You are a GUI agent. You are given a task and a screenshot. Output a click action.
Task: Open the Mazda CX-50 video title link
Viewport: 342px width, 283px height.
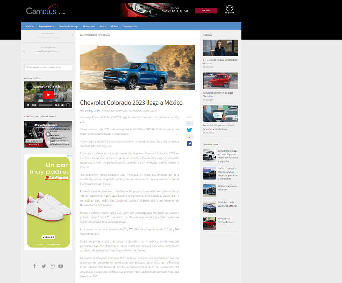pos(48,87)
